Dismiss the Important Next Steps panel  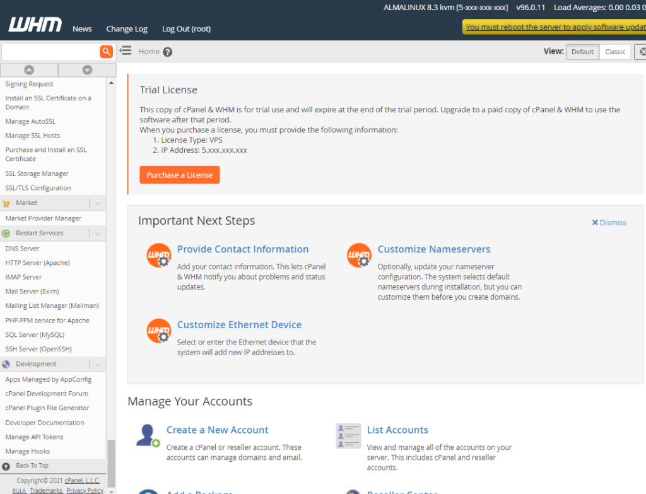pyautogui.click(x=609, y=223)
